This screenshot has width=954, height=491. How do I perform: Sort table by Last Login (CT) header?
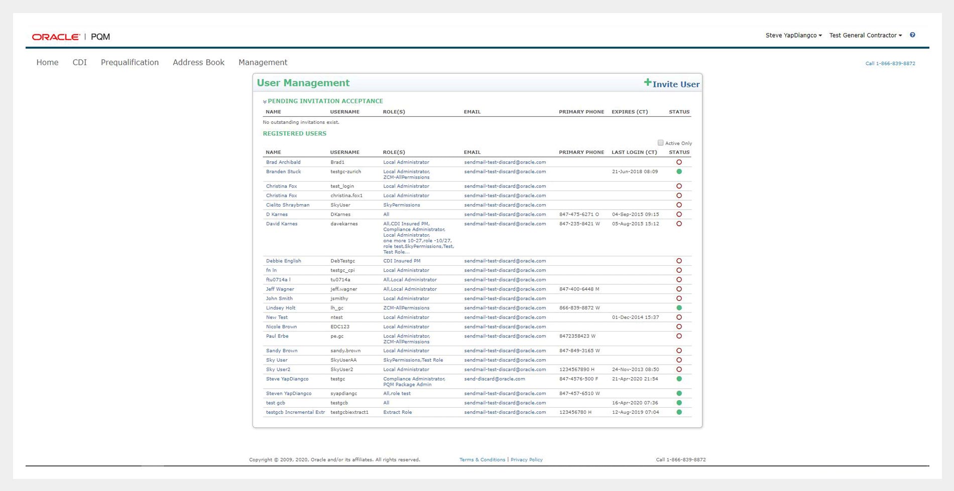click(634, 152)
